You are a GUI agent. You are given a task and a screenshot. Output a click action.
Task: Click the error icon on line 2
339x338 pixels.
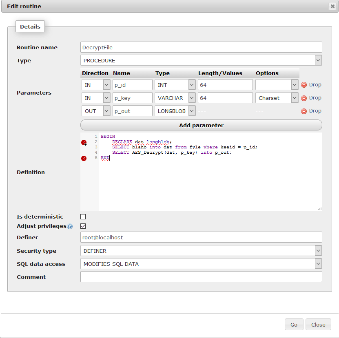(84, 143)
